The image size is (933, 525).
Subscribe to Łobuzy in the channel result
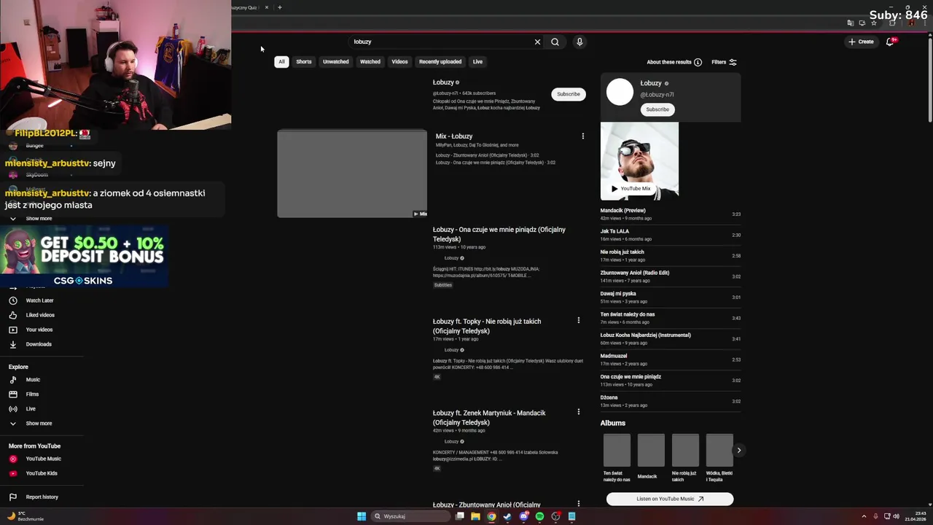pyautogui.click(x=569, y=94)
